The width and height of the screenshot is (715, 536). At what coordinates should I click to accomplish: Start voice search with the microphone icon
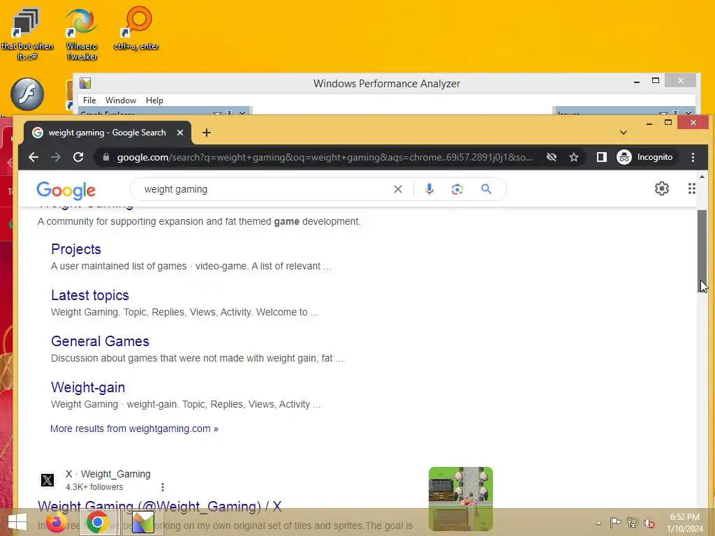pos(429,189)
